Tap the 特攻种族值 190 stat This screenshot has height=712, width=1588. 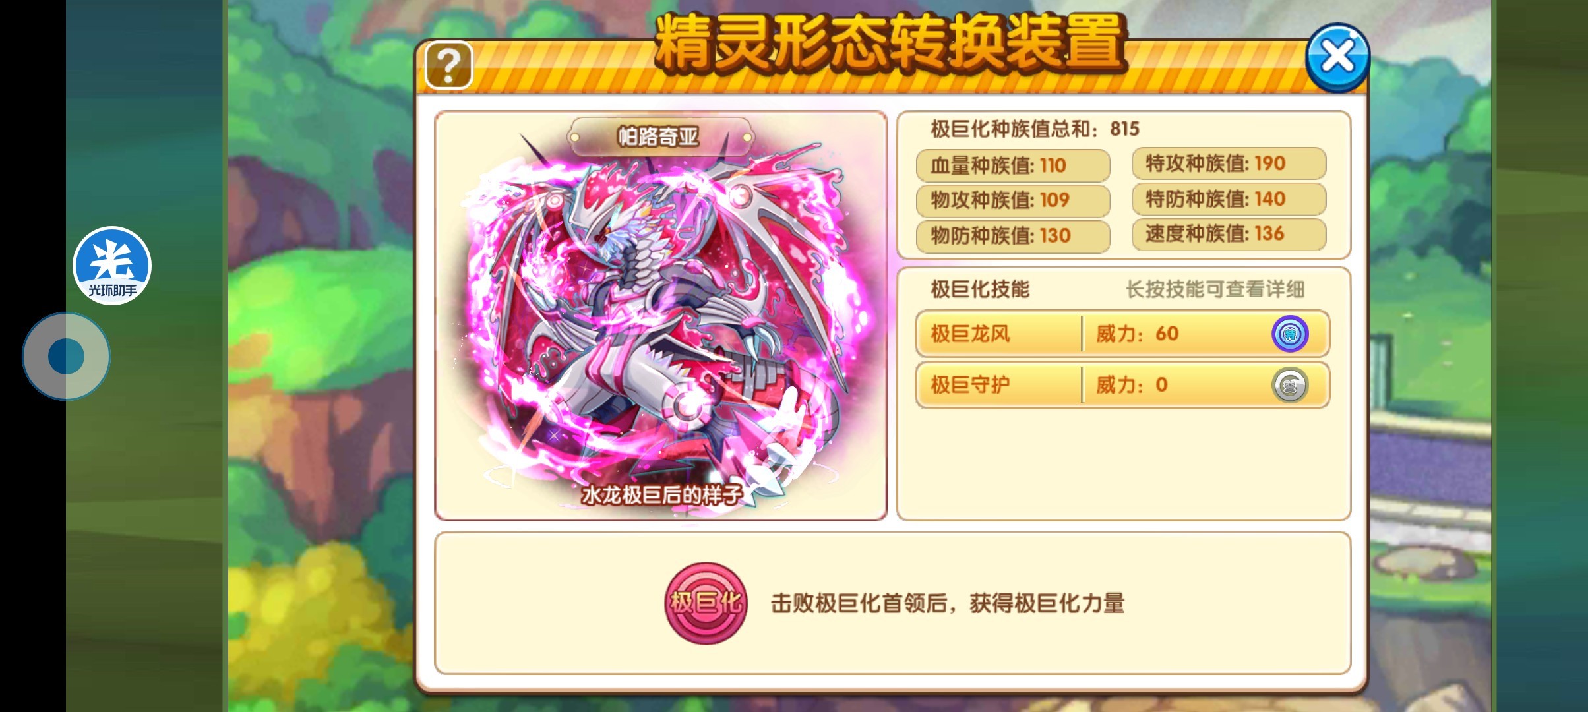(1229, 163)
